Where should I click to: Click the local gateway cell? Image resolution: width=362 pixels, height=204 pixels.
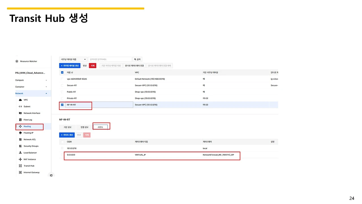point(205,148)
